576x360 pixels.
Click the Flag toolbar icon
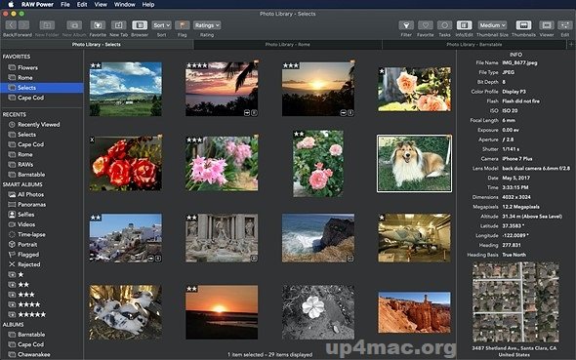[183, 25]
